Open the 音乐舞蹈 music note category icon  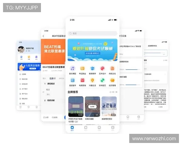(72, 68)
